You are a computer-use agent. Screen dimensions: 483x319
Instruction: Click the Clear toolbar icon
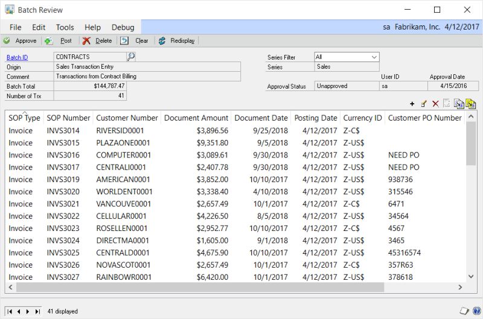pos(124,40)
